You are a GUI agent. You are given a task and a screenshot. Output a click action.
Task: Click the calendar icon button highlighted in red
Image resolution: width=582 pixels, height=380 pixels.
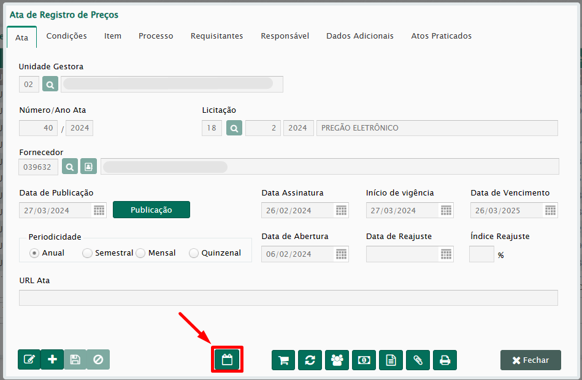click(228, 360)
